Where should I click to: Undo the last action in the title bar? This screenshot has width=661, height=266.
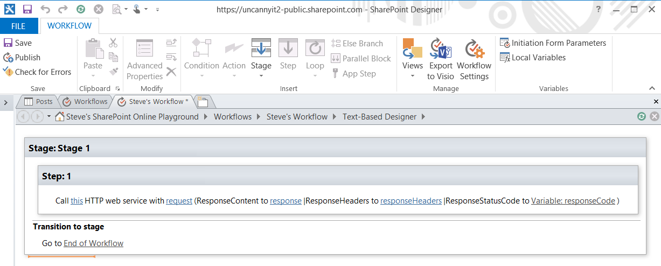tap(45, 9)
